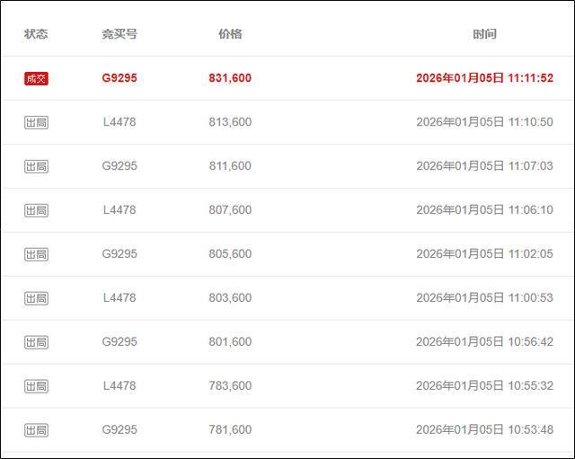
Task: Click the 出局 badge for price 801,600
Action: pyautogui.click(x=36, y=342)
